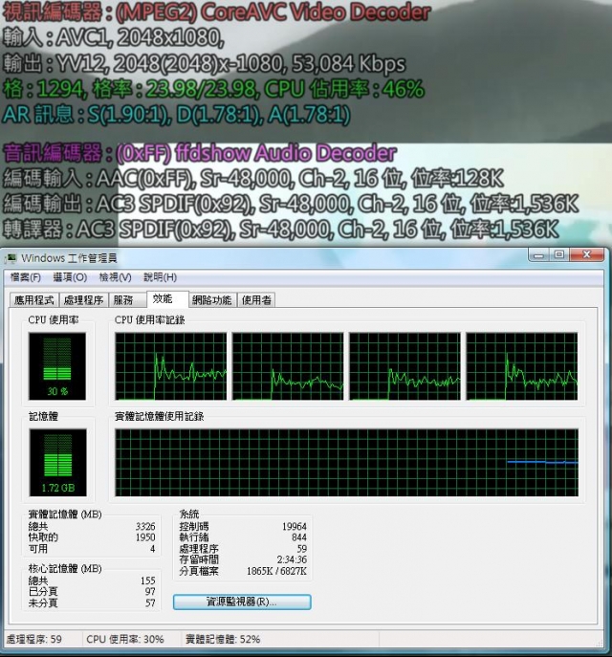Switch to the 應用程式 tab
This screenshot has height=657, width=612.
click(34, 300)
